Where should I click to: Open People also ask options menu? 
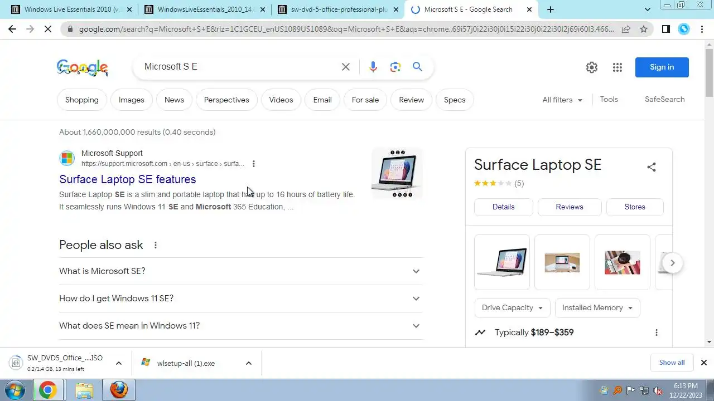coord(156,245)
